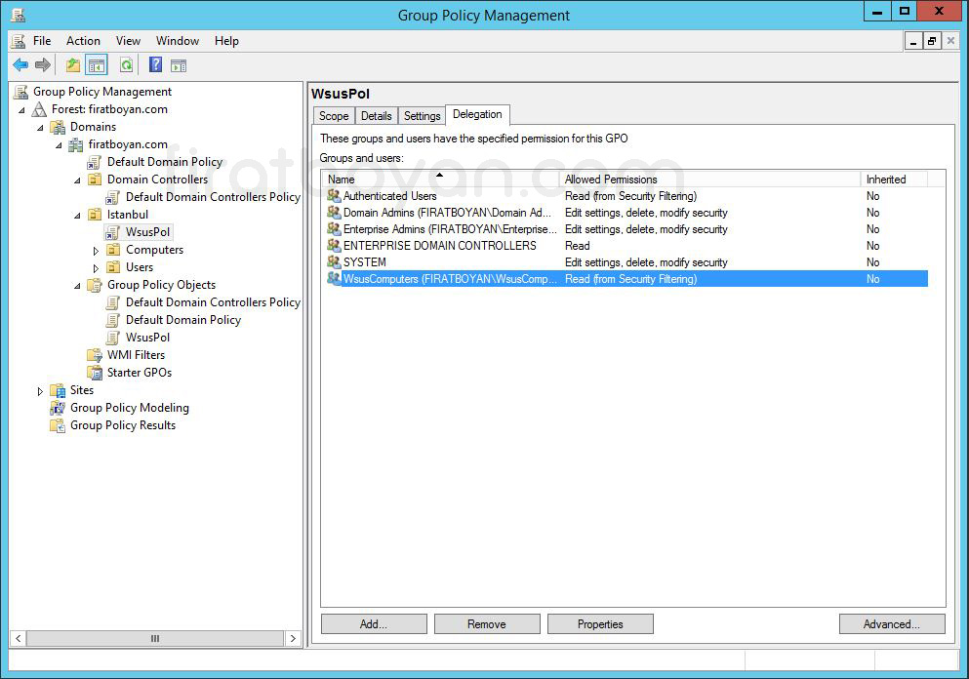Expand the Sites node

(40, 391)
